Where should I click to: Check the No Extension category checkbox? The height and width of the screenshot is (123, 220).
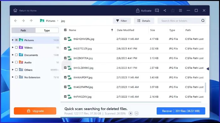(x=16, y=77)
